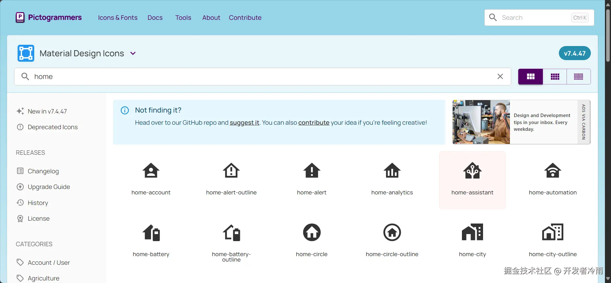The height and width of the screenshot is (283, 611).
Task: Select the home-automation icon
Action: pyautogui.click(x=553, y=170)
